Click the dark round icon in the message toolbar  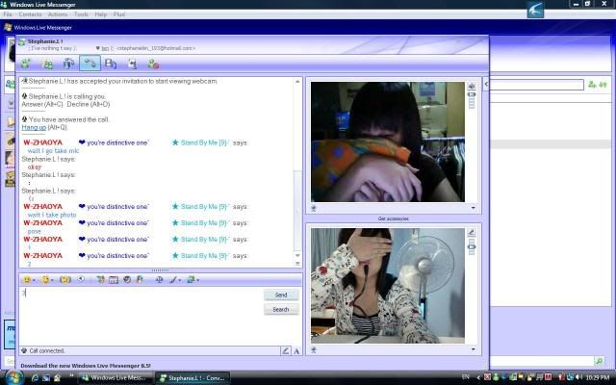point(127,280)
